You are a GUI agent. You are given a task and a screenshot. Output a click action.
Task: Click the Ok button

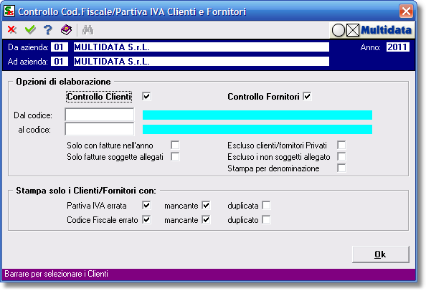tap(380, 254)
